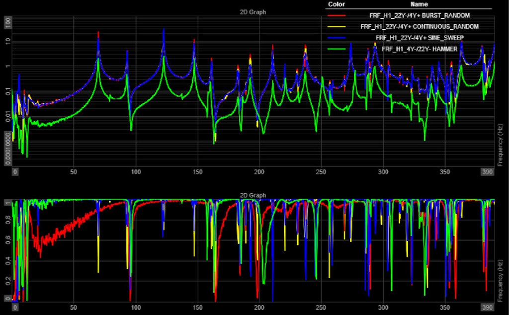
Task: Click the 300 tick on the coherence graph x-axis
Action: (x=383, y=307)
